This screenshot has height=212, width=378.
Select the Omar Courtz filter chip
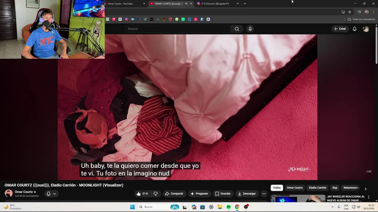pos(295,188)
